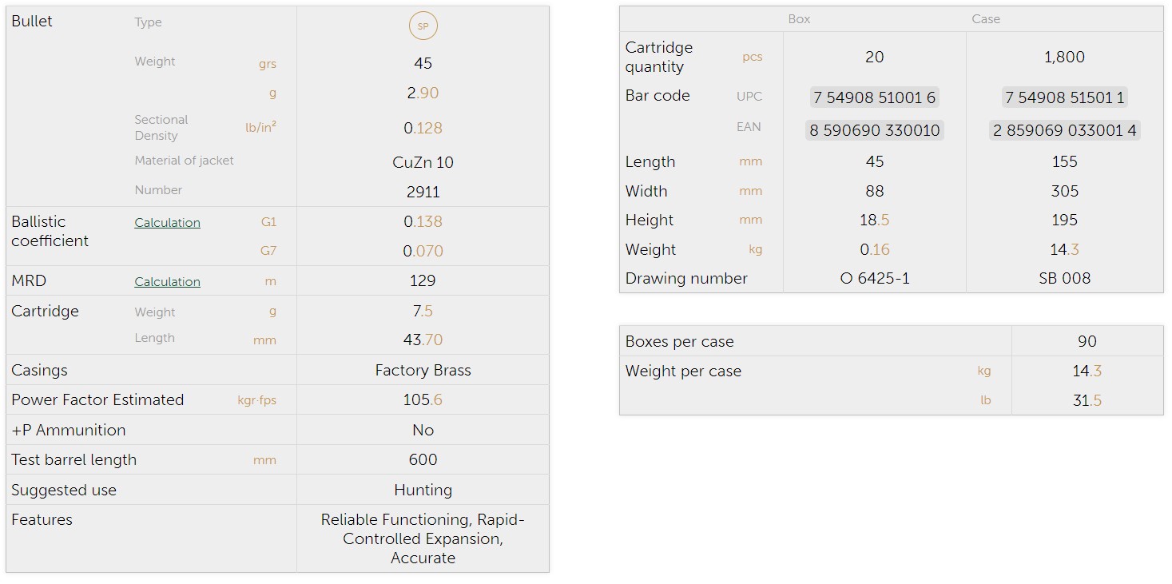The height and width of the screenshot is (584, 1172).
Task: Click the Hunting suggested use value
Action: (423, 491)
